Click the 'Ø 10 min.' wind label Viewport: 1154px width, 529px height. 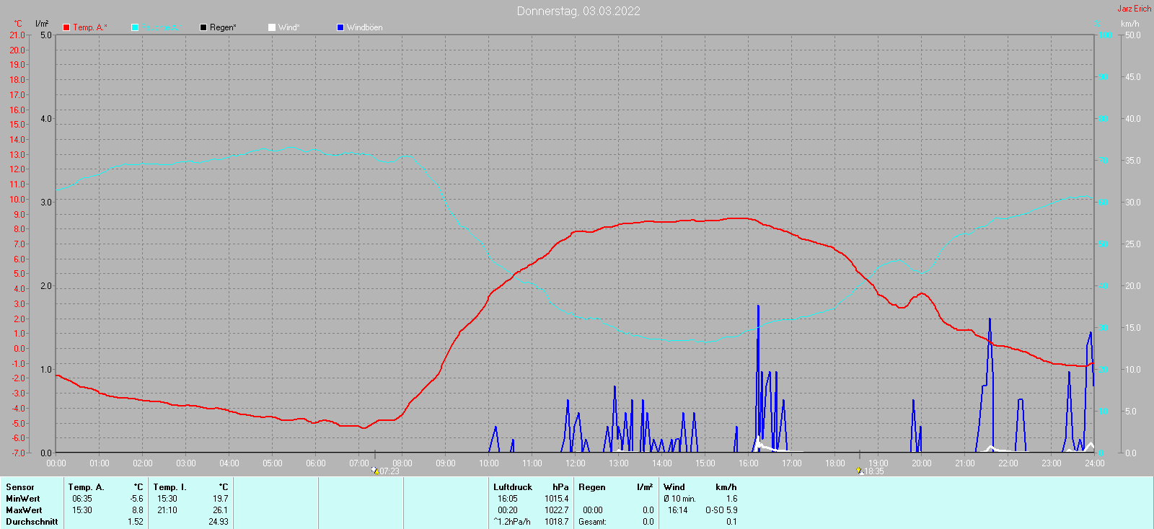click(x=680, y=499)
